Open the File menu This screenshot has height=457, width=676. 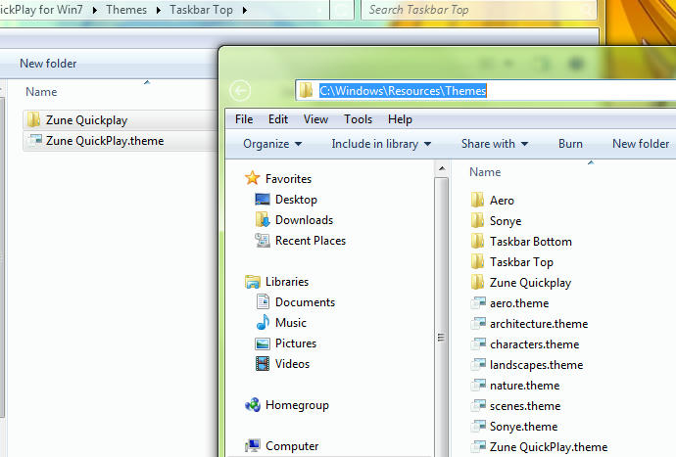[244, 119]
